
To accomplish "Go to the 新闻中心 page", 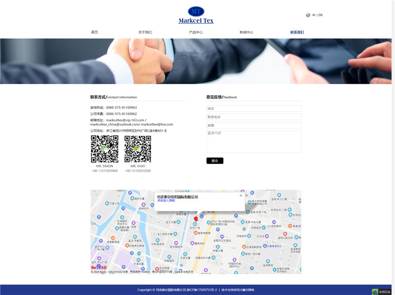I will 246,32.
